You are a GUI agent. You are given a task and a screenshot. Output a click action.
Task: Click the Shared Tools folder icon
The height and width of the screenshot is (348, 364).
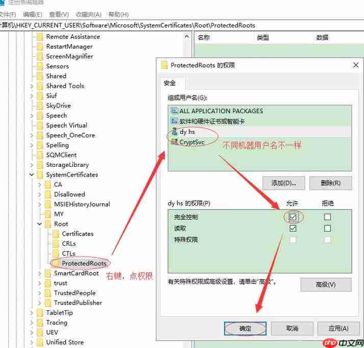pos(40,86)
